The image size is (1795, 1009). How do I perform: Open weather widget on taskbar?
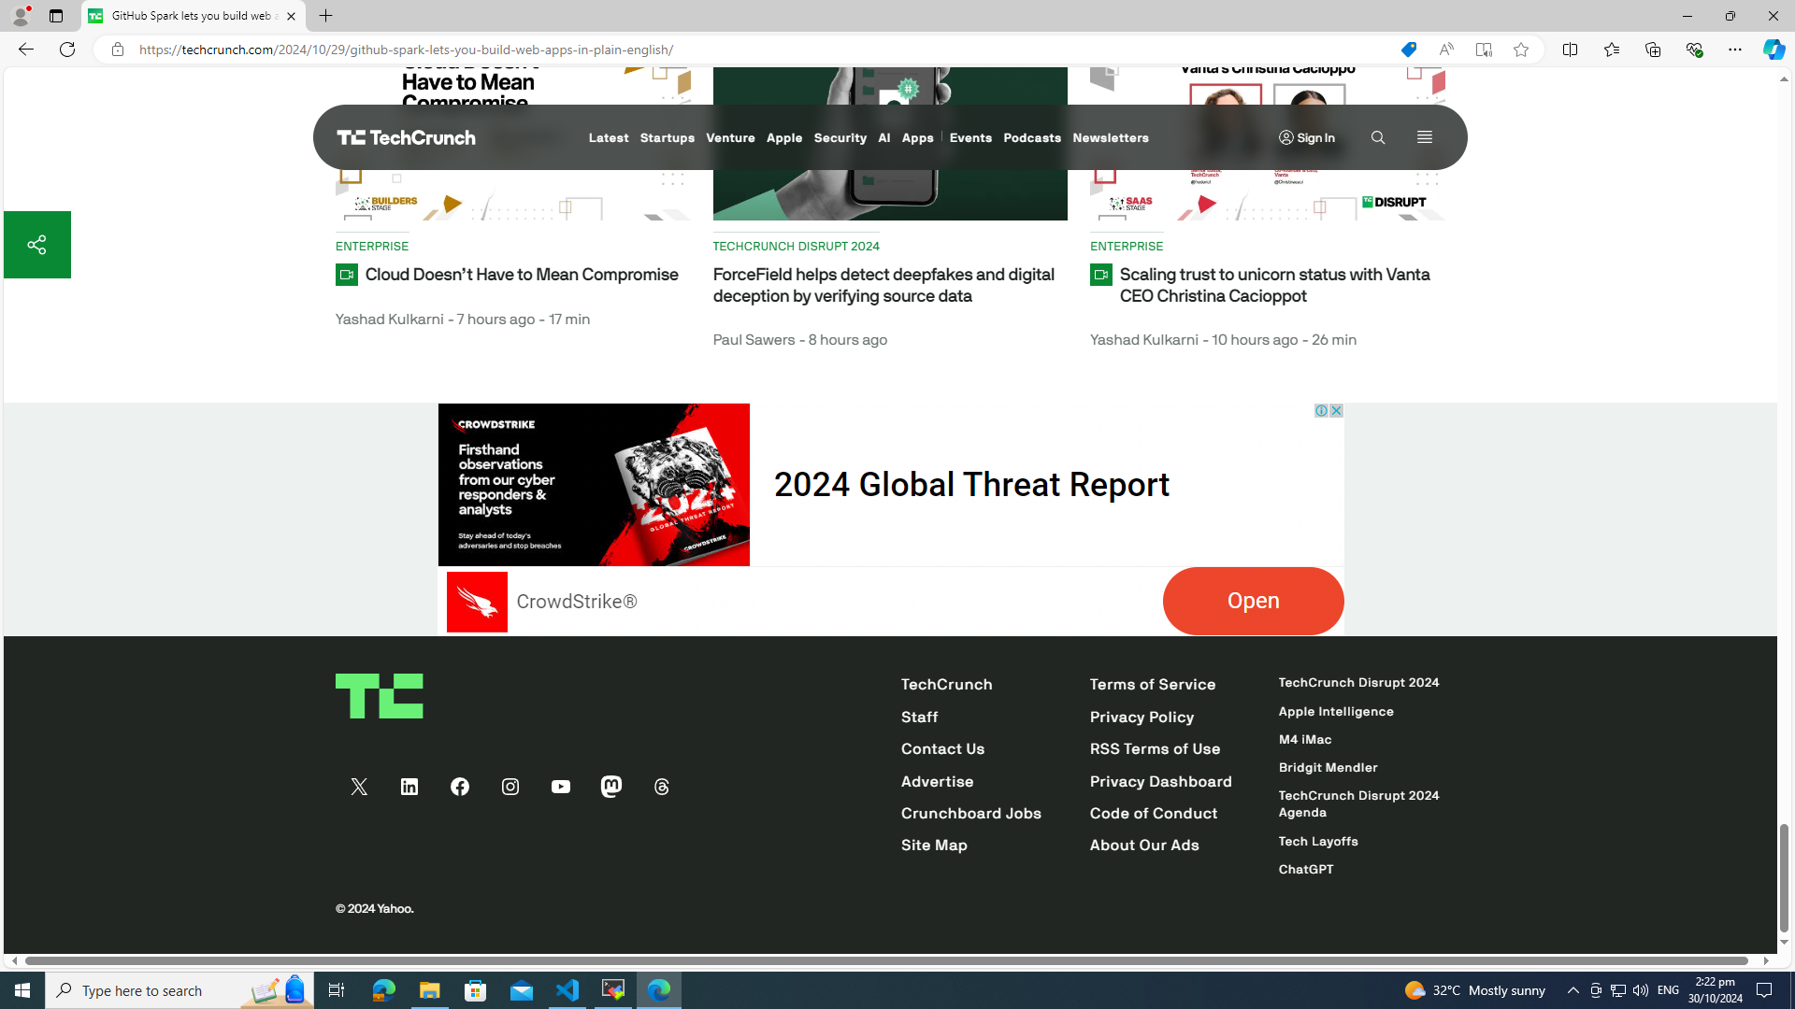[1475, 990]
